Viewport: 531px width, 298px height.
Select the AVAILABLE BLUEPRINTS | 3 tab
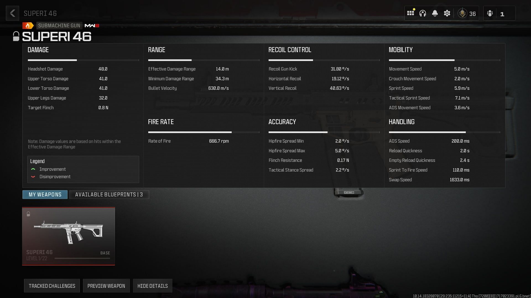point(109,194)
